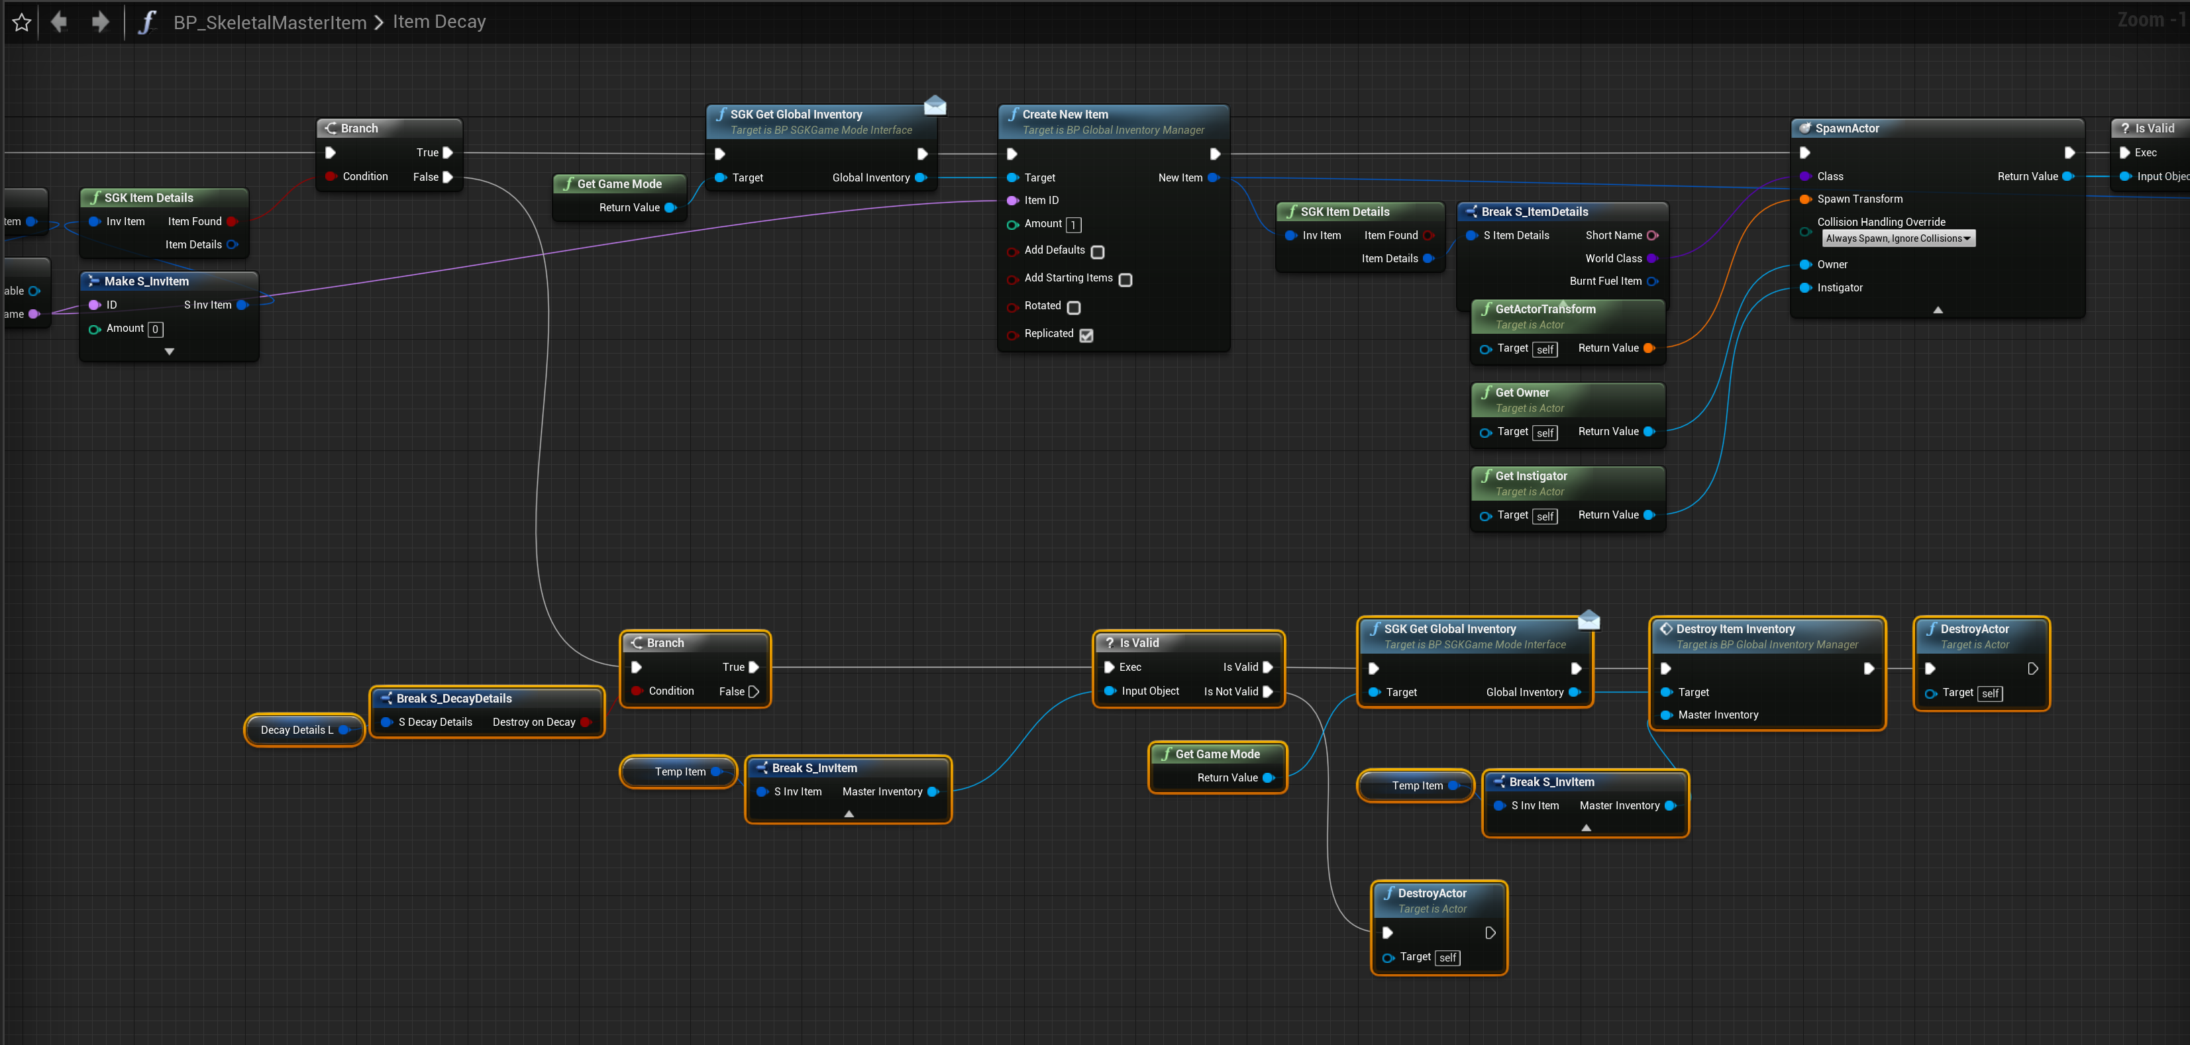Click envelope icon on lower SGK Get Global Inventory

1588,621
